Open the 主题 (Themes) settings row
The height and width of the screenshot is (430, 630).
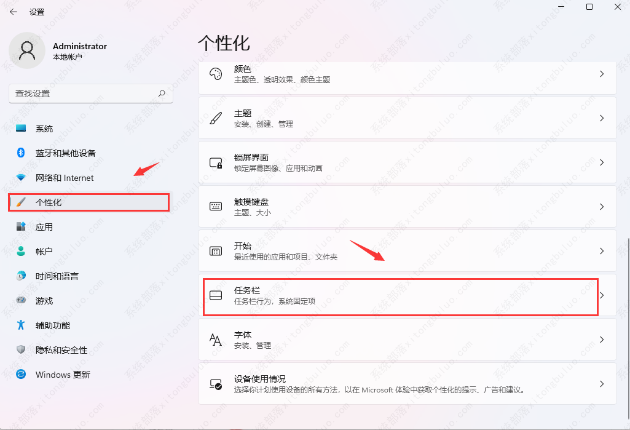click(x=407, y=118)
